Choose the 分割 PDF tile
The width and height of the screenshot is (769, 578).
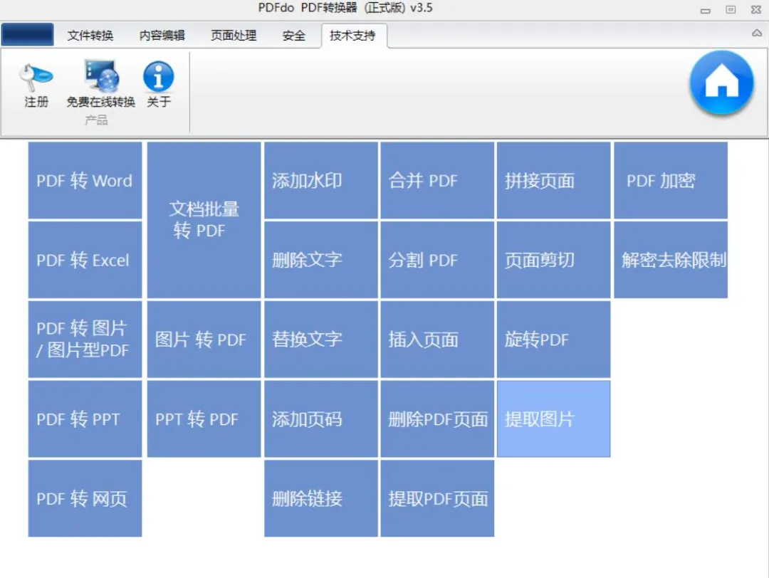(437, 260)
